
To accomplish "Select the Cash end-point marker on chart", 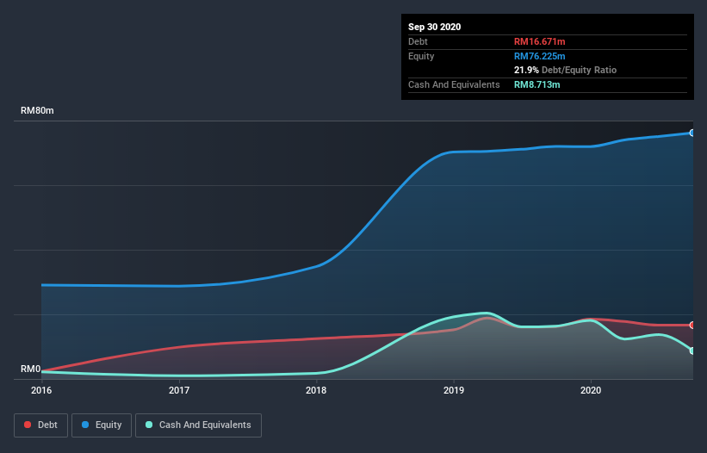I will (x=692, y=351).
